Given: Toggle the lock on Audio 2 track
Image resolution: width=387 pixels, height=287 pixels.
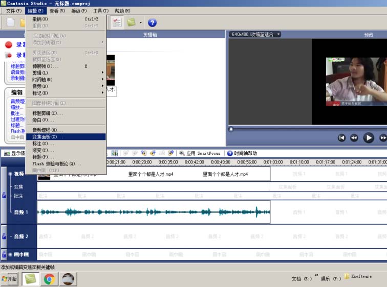Looking at the screenshot, I should [x=4, y=236].
